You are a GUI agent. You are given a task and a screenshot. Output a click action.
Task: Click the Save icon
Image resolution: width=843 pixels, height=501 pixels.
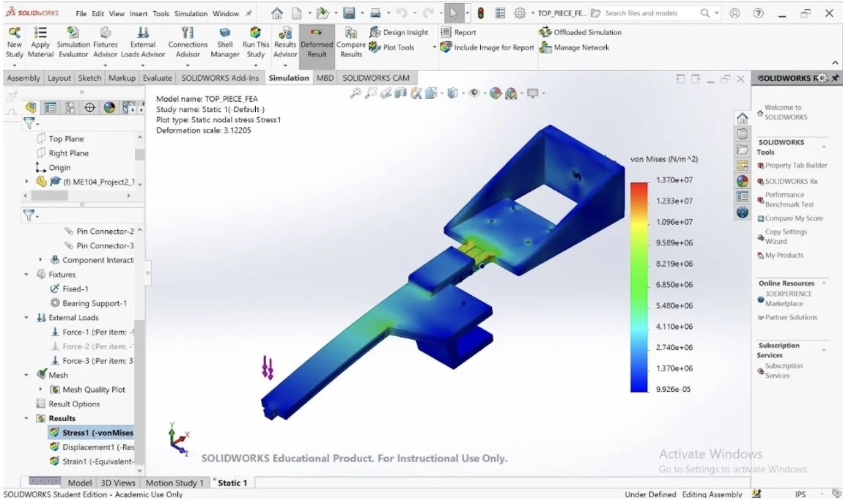click(349, 13)
